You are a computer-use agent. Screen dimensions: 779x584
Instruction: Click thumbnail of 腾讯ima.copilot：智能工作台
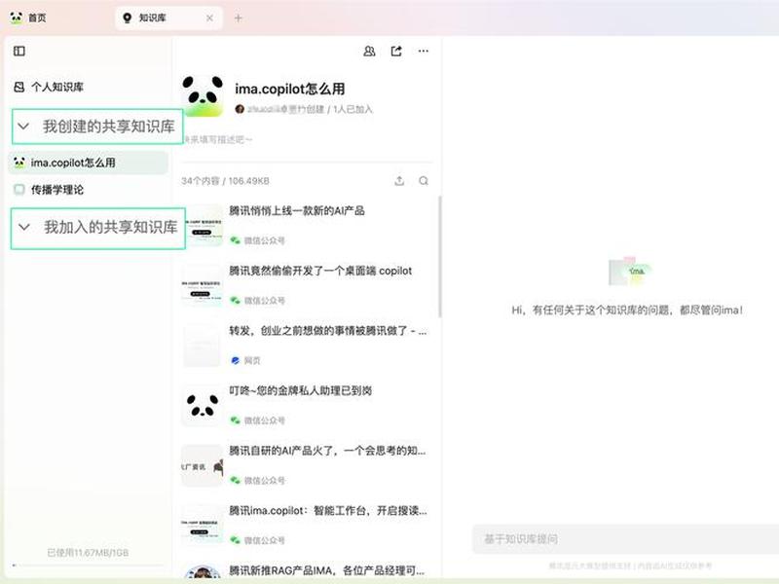(x=203, y=526)
